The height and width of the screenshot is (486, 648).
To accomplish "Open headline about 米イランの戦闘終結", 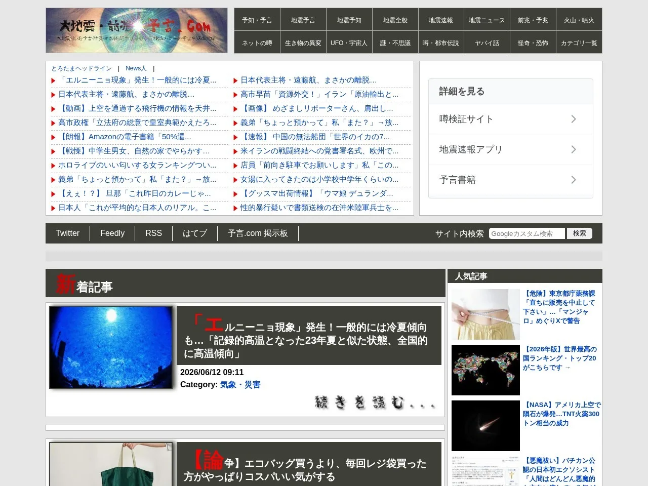I will pyautogui.click(x=319, y=151).
